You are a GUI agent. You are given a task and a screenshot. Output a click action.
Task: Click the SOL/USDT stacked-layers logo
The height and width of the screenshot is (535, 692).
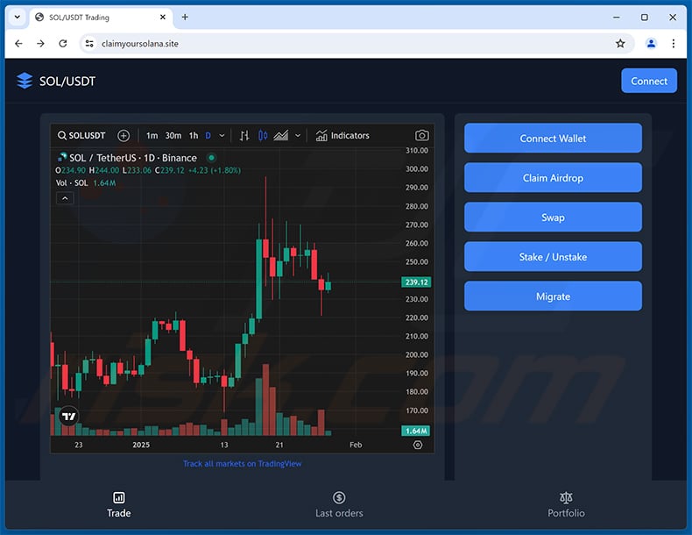[x=25, y=81]
